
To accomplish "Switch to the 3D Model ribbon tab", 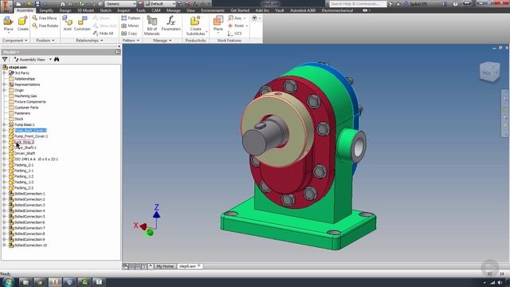I will pos(85,10).
